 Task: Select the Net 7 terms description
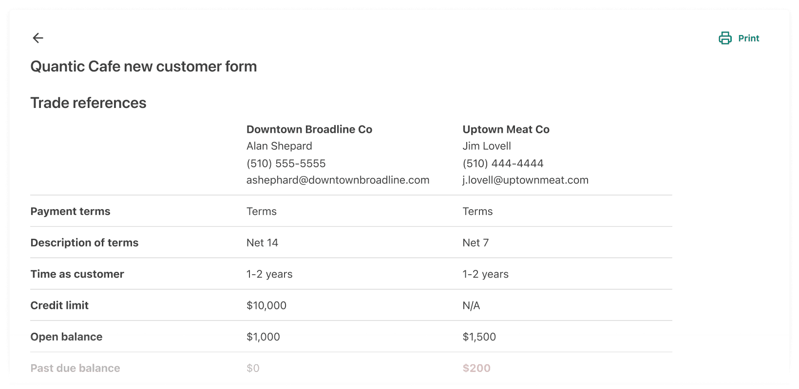(x=476, y=243)
